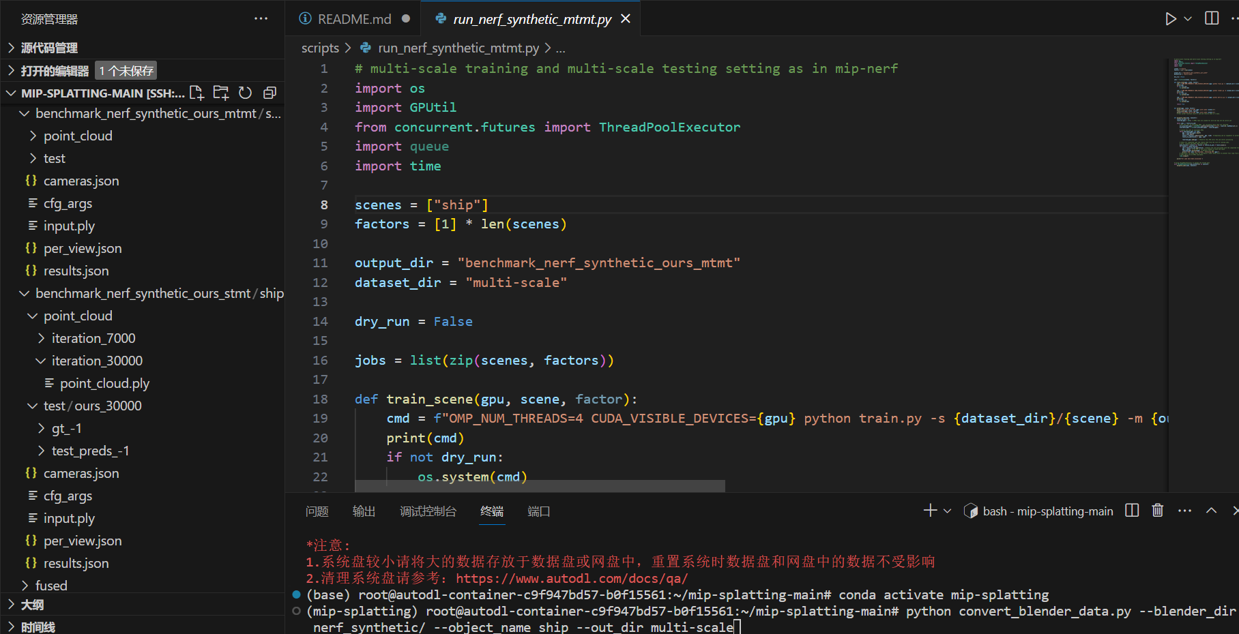Viewport: 1239px width, 634px height.
Task: Expand the fused folder
Action: (x=51, y=586)
